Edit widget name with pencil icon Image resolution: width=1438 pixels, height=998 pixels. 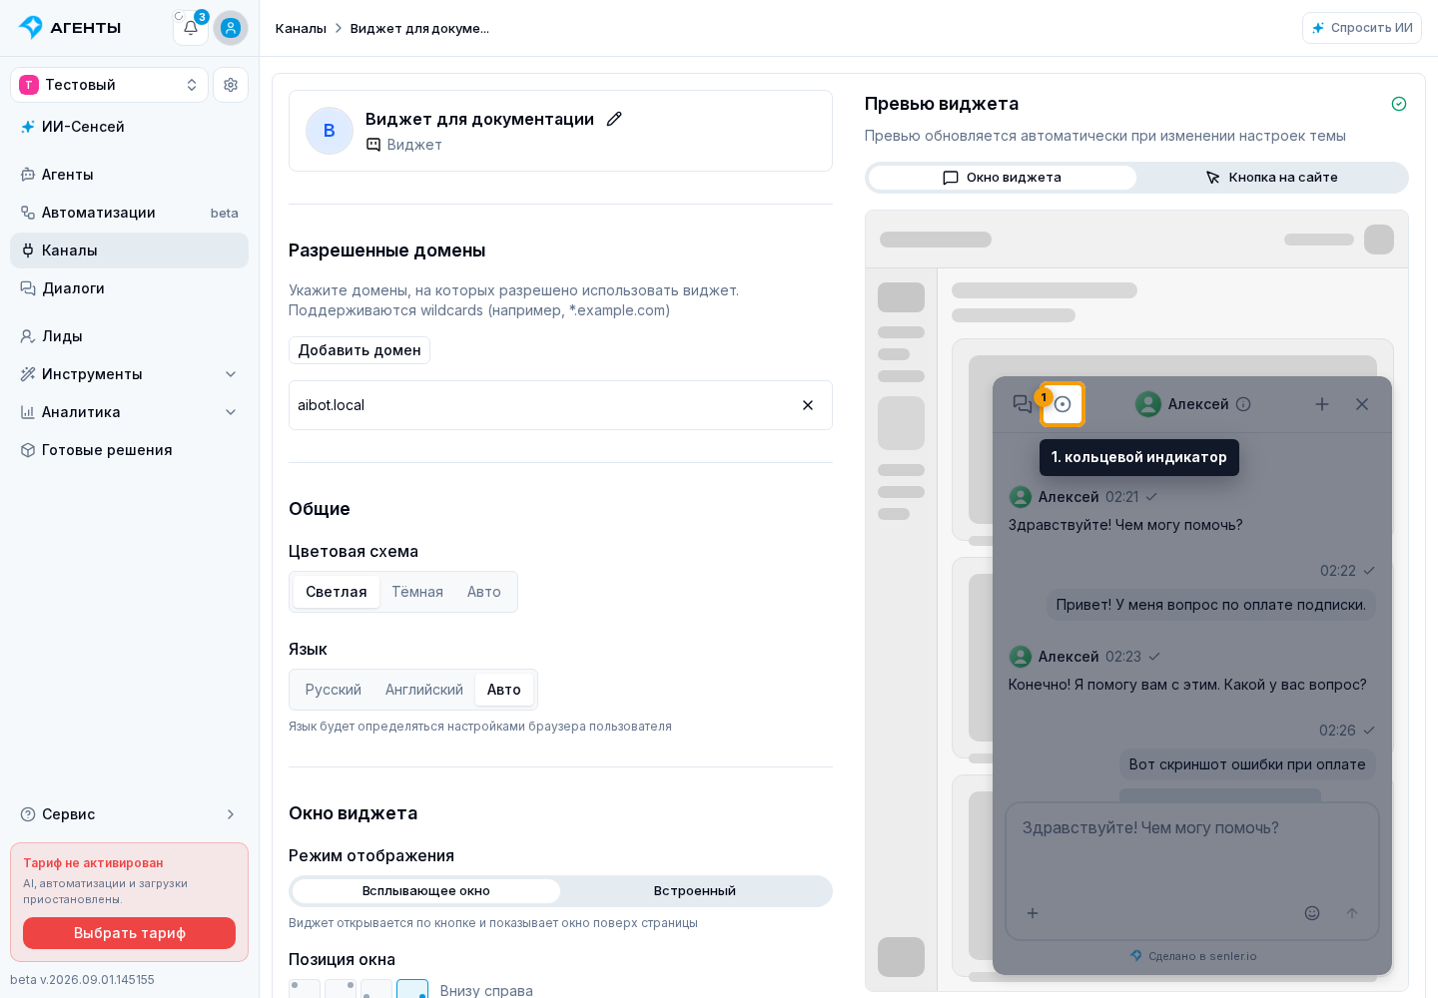[614, 119]
